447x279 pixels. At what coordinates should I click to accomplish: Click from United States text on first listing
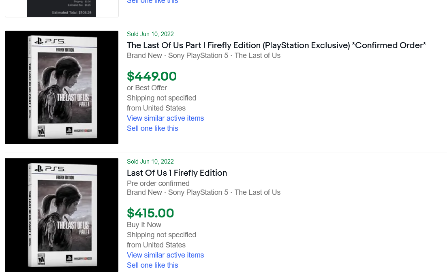[x=156, y=108]
